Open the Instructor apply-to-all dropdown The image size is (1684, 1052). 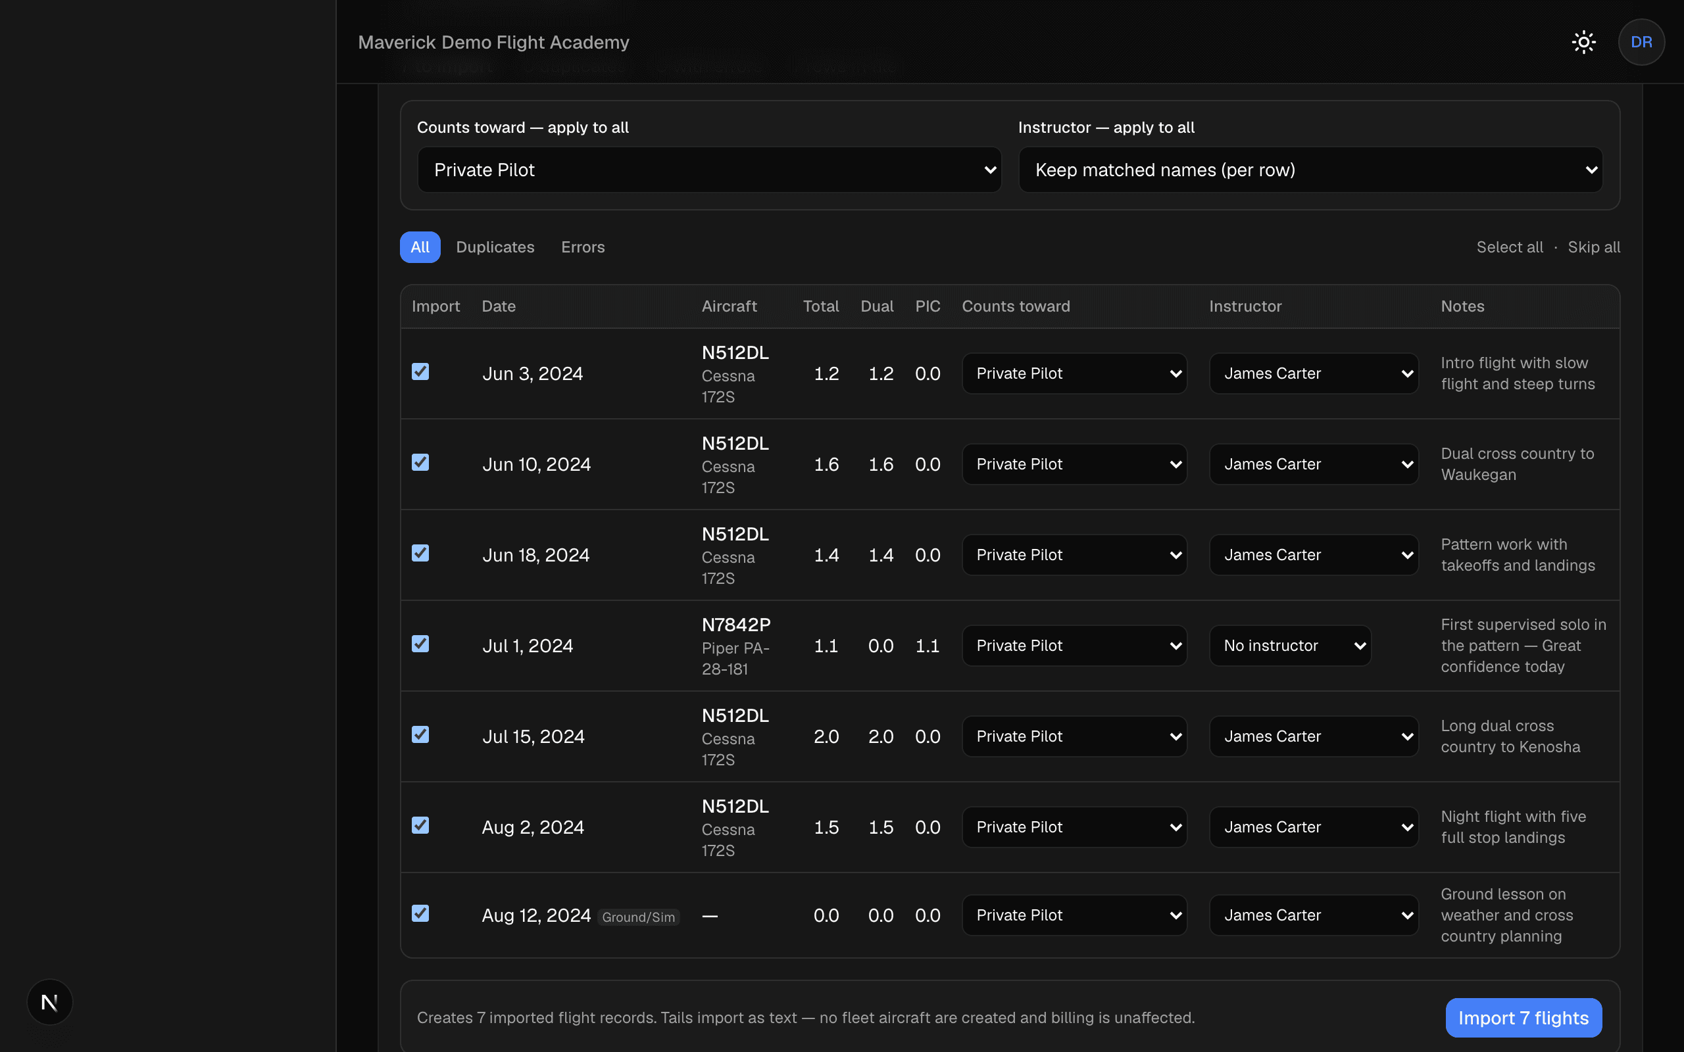(1310, 170)
